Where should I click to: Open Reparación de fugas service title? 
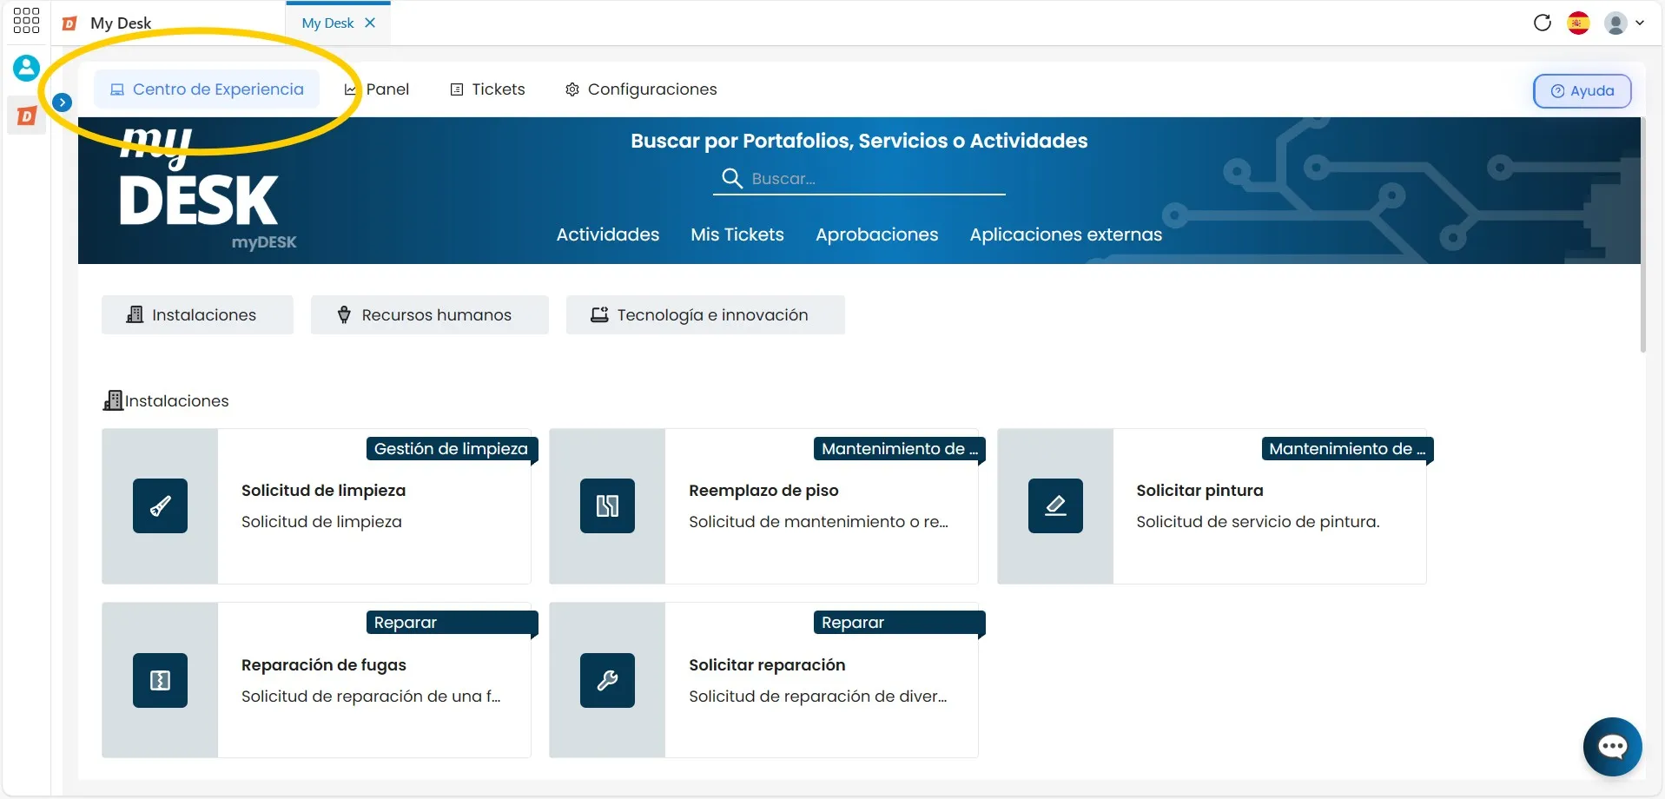coord(324,665)
